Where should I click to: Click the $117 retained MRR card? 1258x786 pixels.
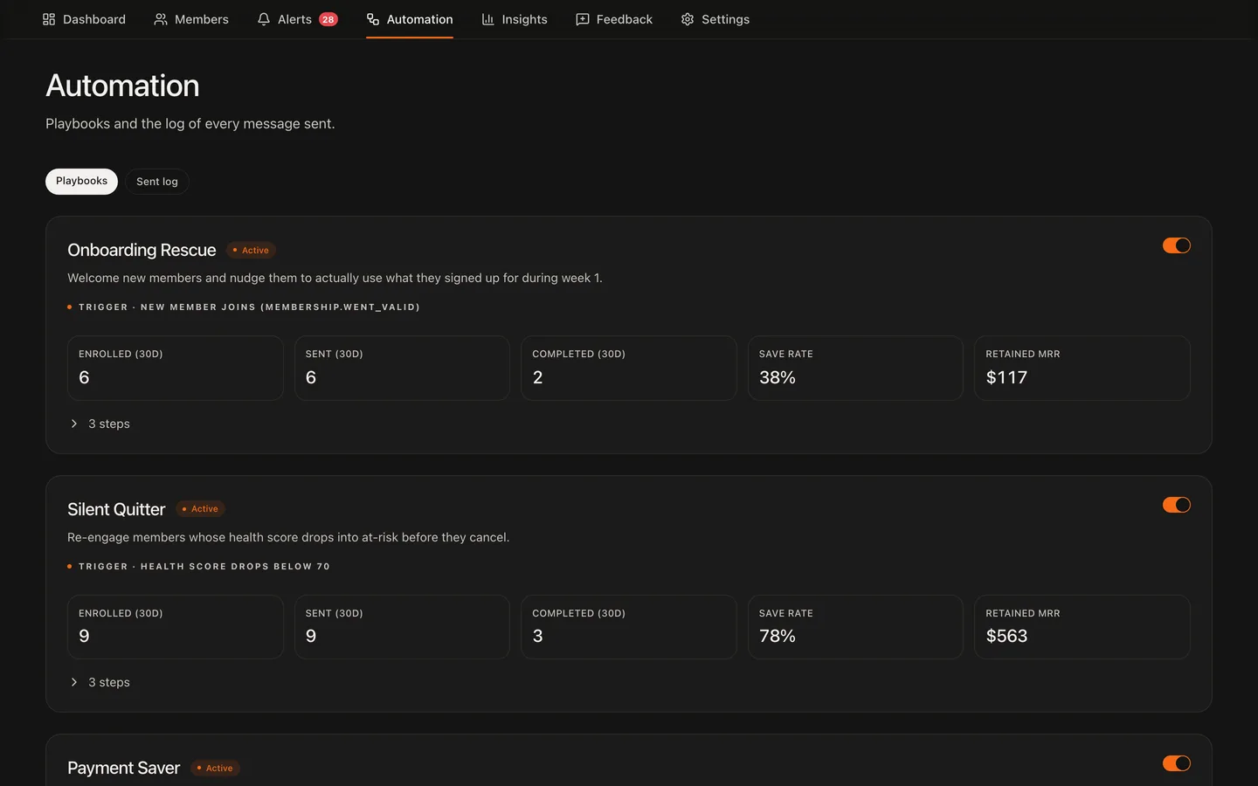coord(1082,368)
